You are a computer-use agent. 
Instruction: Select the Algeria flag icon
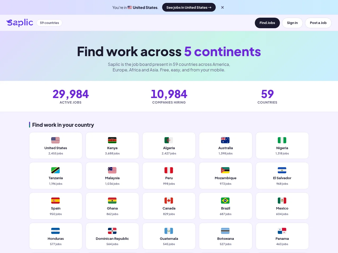click(169, 140)
